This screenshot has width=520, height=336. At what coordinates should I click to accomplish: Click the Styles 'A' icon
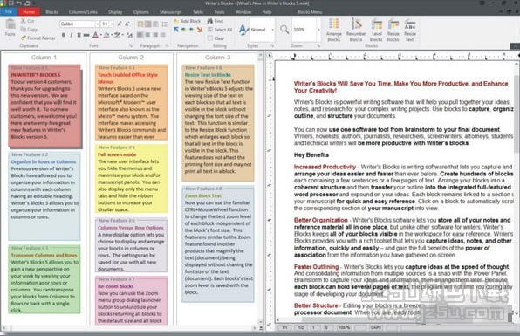pos(243,30)
